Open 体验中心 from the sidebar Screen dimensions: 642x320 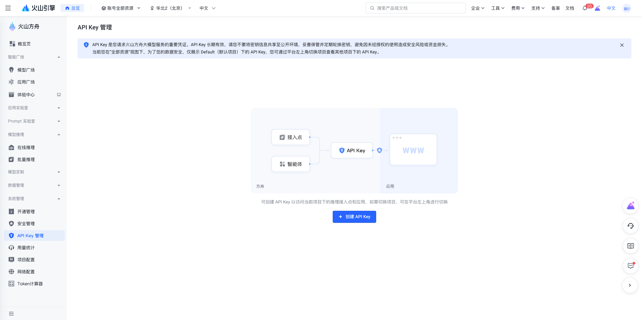point(26,95)
